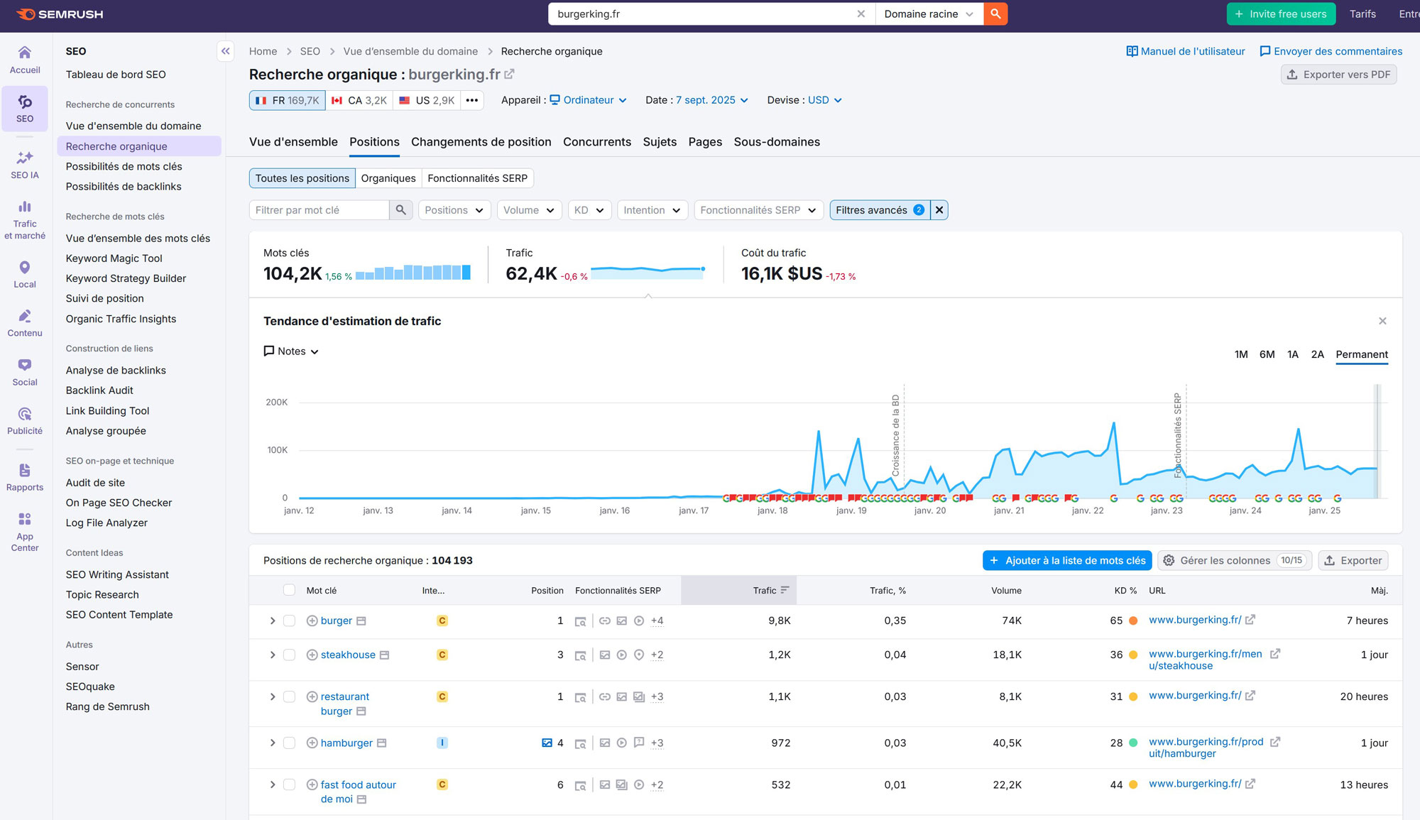
Task: Expand the hamburger keyword row
Action: click(272, 743)
